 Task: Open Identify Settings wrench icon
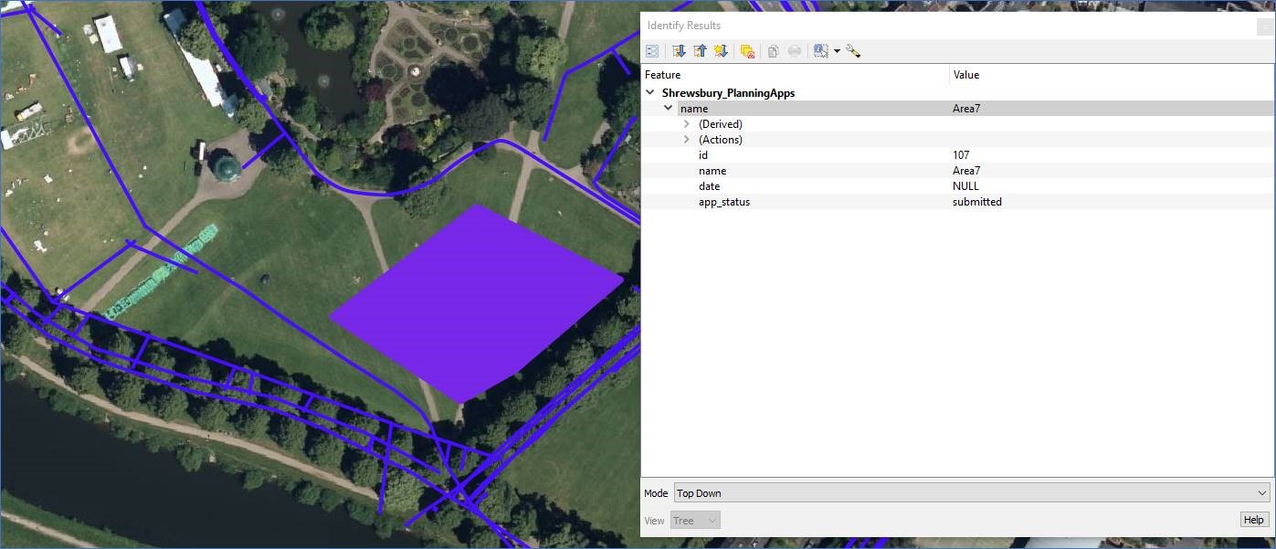point(853,51)
